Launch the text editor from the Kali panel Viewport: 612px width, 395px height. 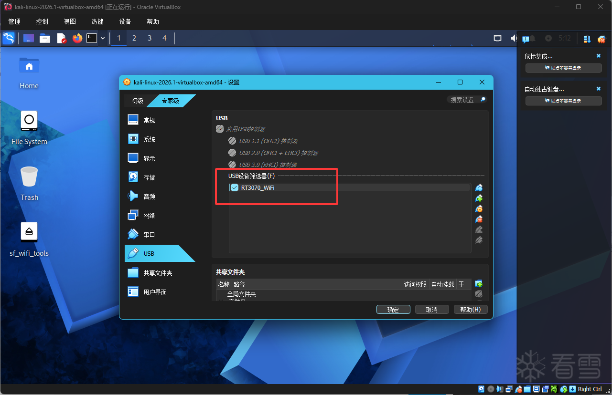click(x=61, y=38)
